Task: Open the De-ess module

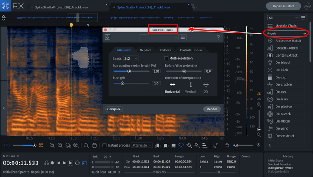Action: (280, 92)
